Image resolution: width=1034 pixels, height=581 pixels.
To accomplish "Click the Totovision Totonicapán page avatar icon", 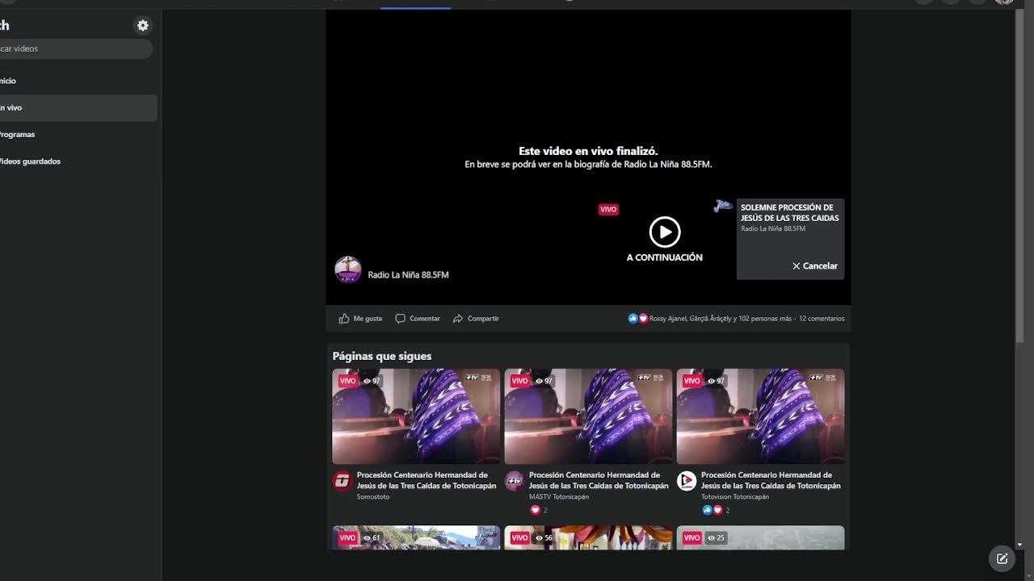I will (687, 481).
